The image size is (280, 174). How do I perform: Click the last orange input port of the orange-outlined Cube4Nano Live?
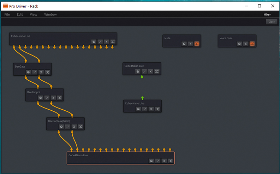coord(170,150)
